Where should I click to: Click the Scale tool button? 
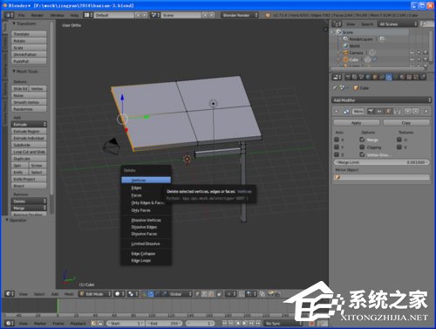[x=29, y=48]
